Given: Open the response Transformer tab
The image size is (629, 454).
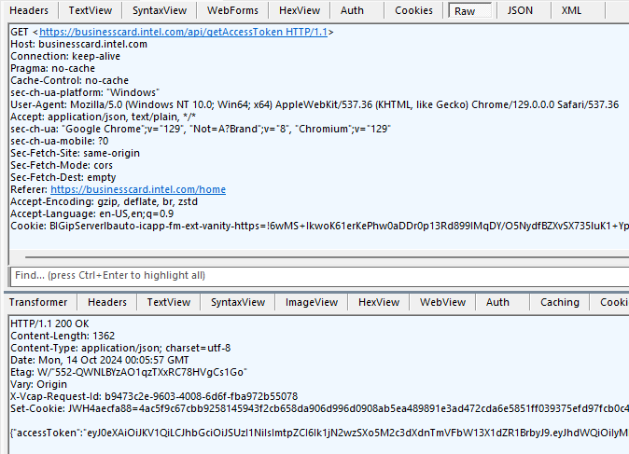Looking at the screenshot, I should click(x=38, y=302).
